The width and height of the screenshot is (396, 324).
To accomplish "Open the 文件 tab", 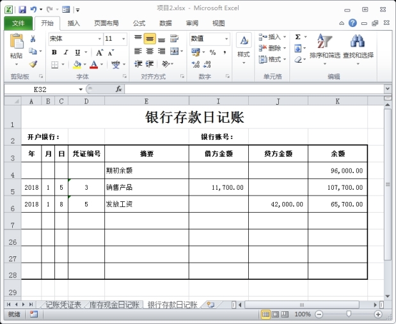I will (x=18, y=23).
